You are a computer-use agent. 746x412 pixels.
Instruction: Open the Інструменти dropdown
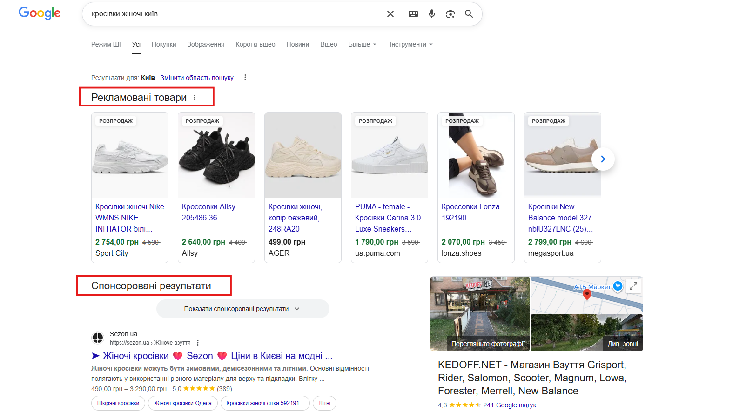point(410,44)
